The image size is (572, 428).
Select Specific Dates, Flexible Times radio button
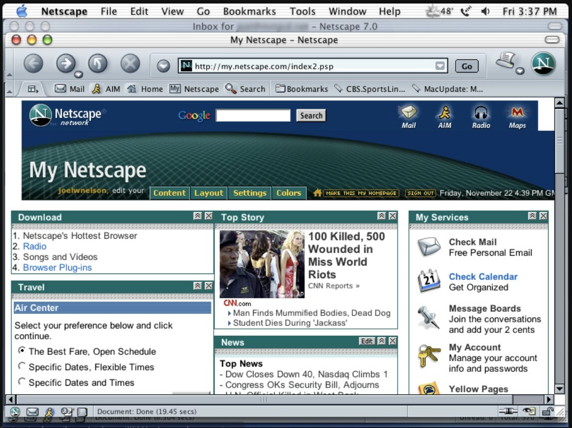(21, 366)
